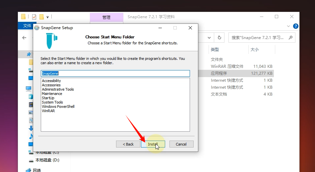Viewport: 315px width, 172px height.
Task: Click the search magnifier icon
Action: click(x=291, y=38)
